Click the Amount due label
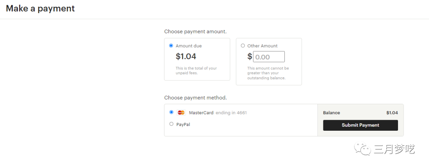Image resolution: width=429 pixels, height=168 pixels. (x=189, y=46)
